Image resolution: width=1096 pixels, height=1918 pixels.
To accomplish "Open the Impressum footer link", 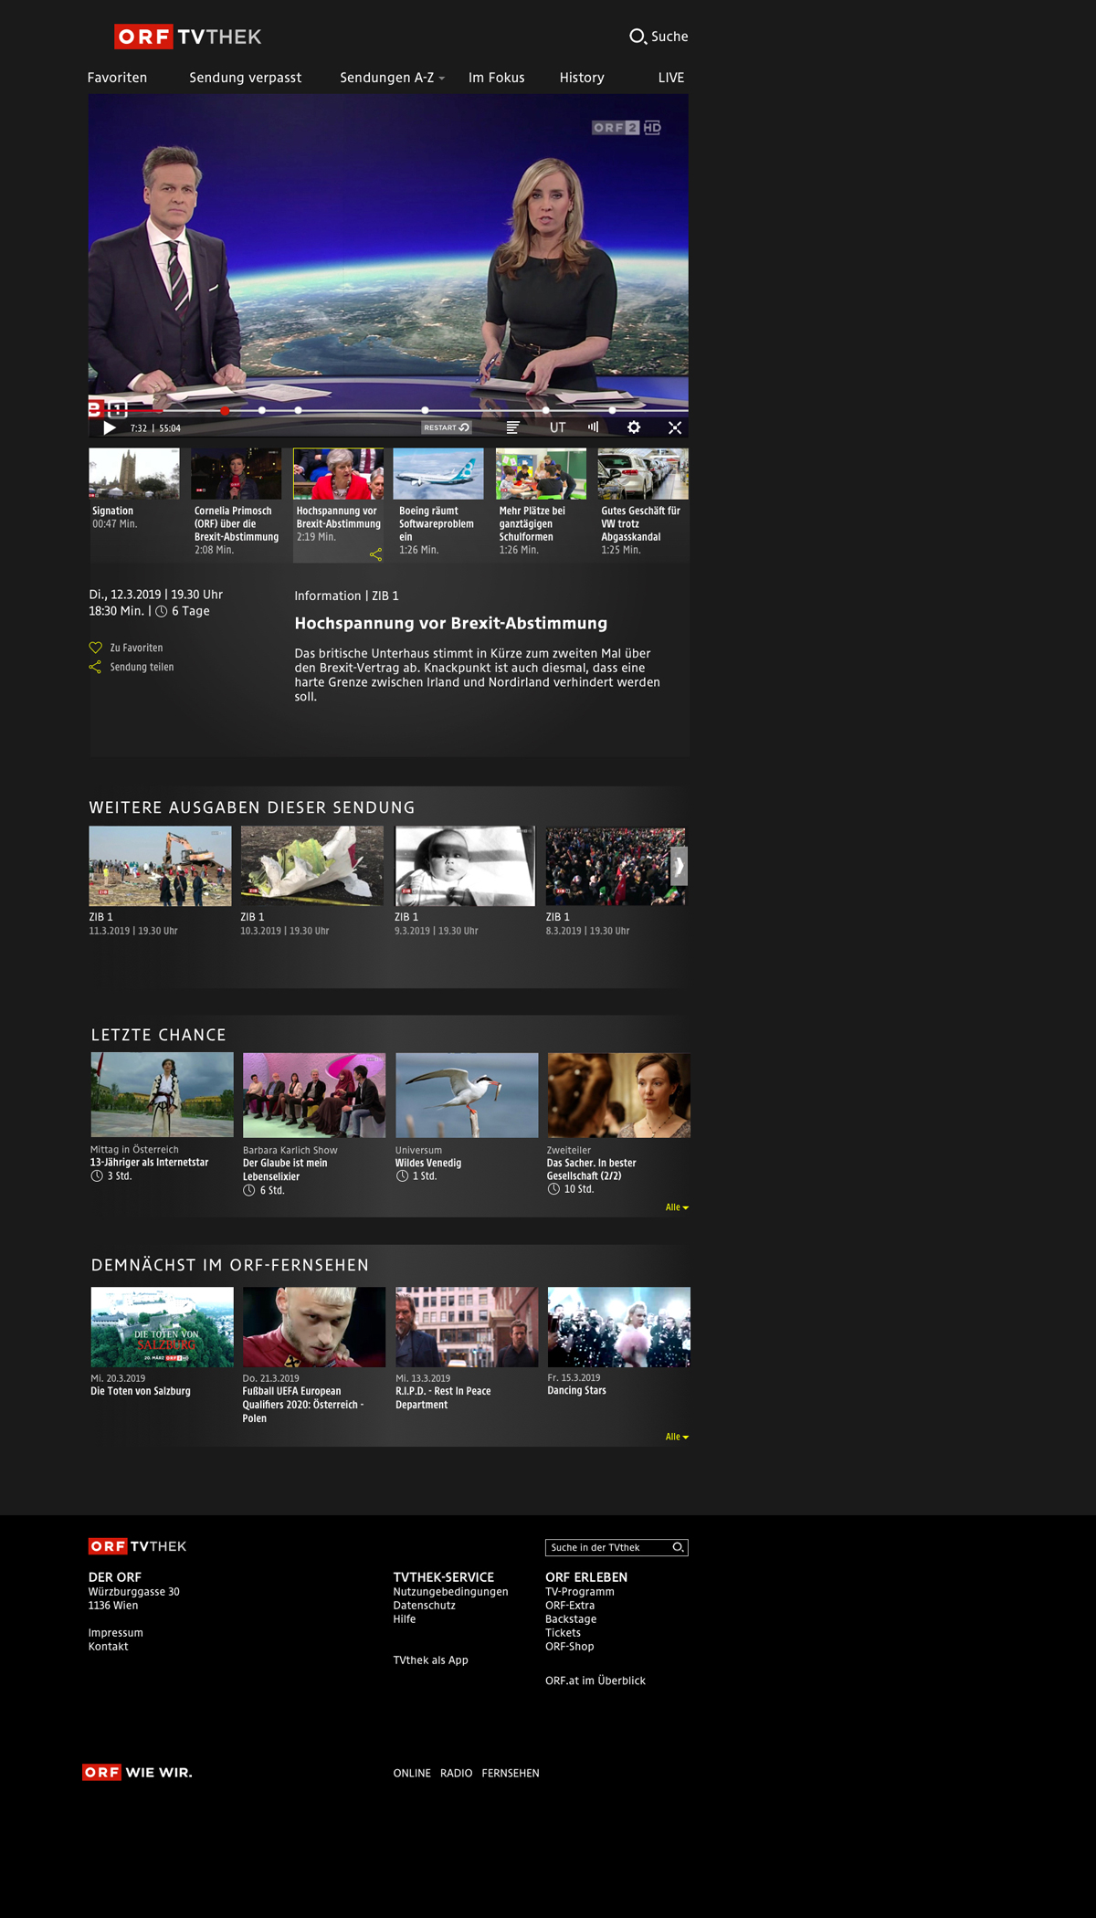I will [x=115, y=1633].
